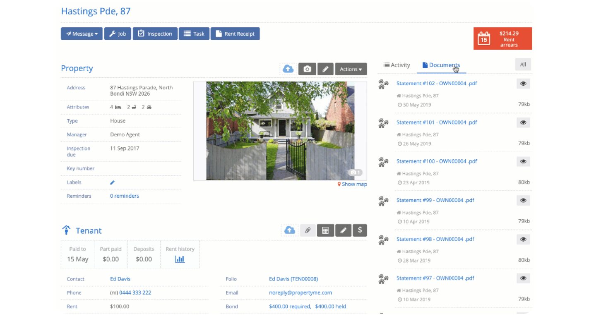Click the paperclip attachment icon in Tenant
Screen dimensions: 596x326
tap(308, 230)
